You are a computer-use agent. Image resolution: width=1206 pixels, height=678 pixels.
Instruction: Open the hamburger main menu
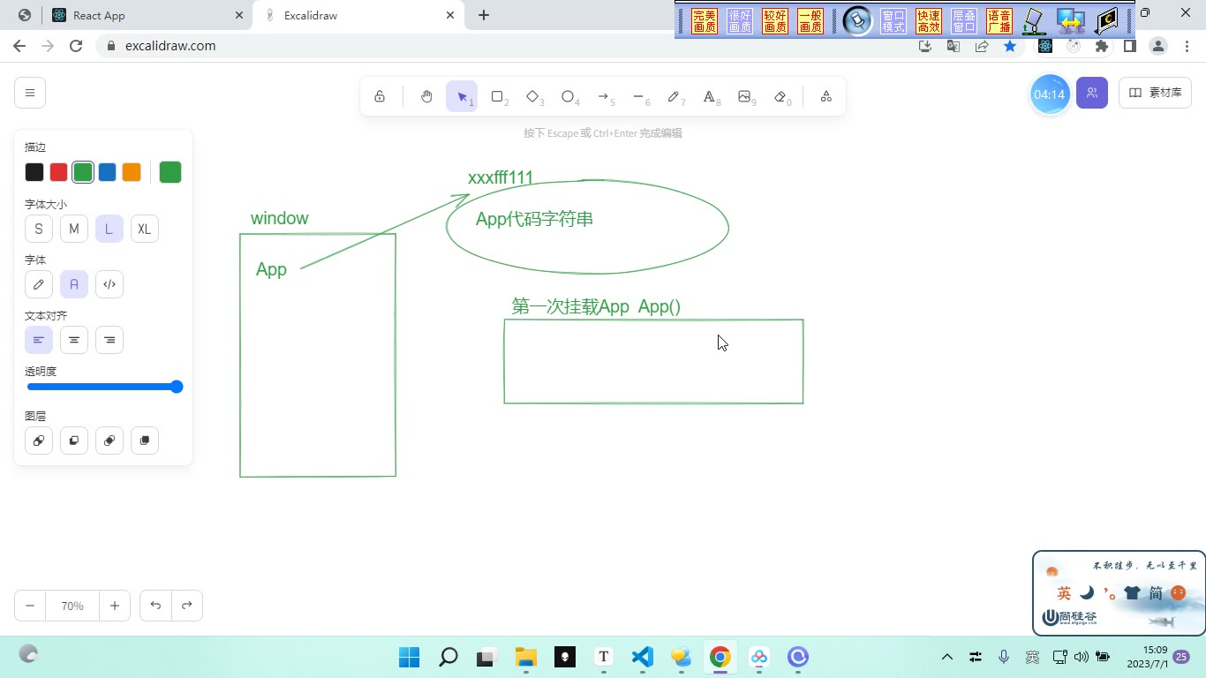[x=30, y=93]
